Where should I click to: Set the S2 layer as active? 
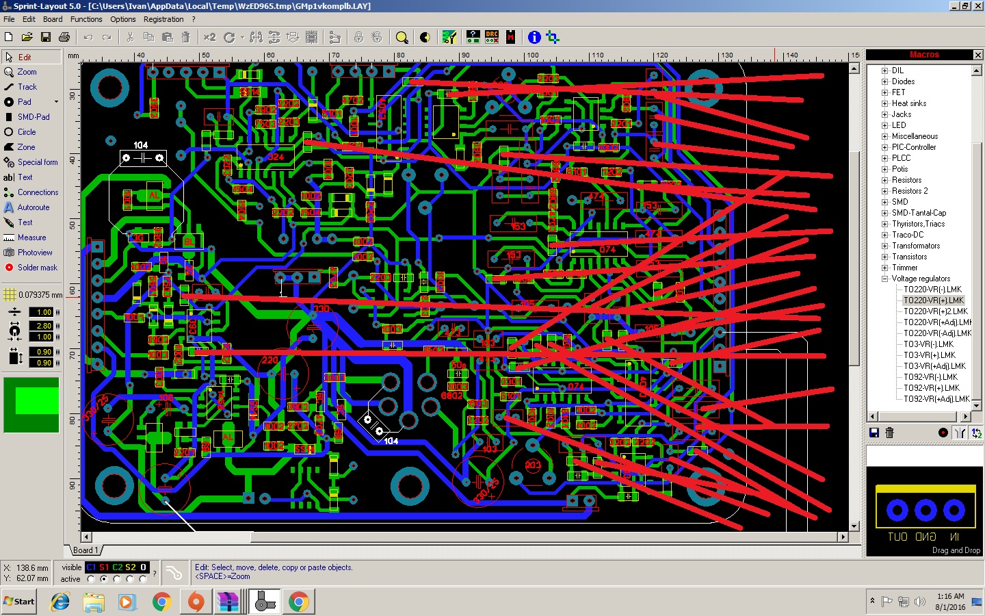click(x=130, y=579)
